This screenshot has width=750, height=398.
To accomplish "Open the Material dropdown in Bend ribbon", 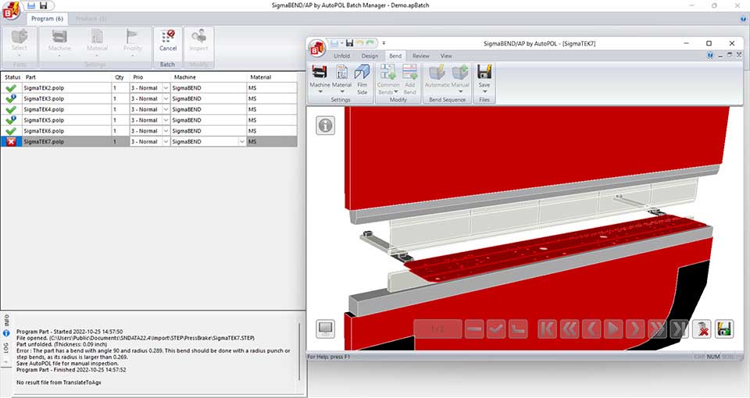I will [341, 78].
